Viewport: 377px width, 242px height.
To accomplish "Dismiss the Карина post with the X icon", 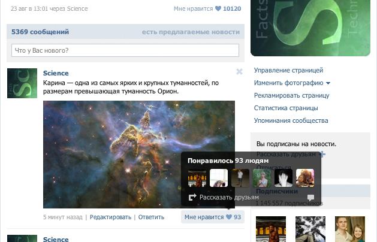I will click(x=239, y=72).
